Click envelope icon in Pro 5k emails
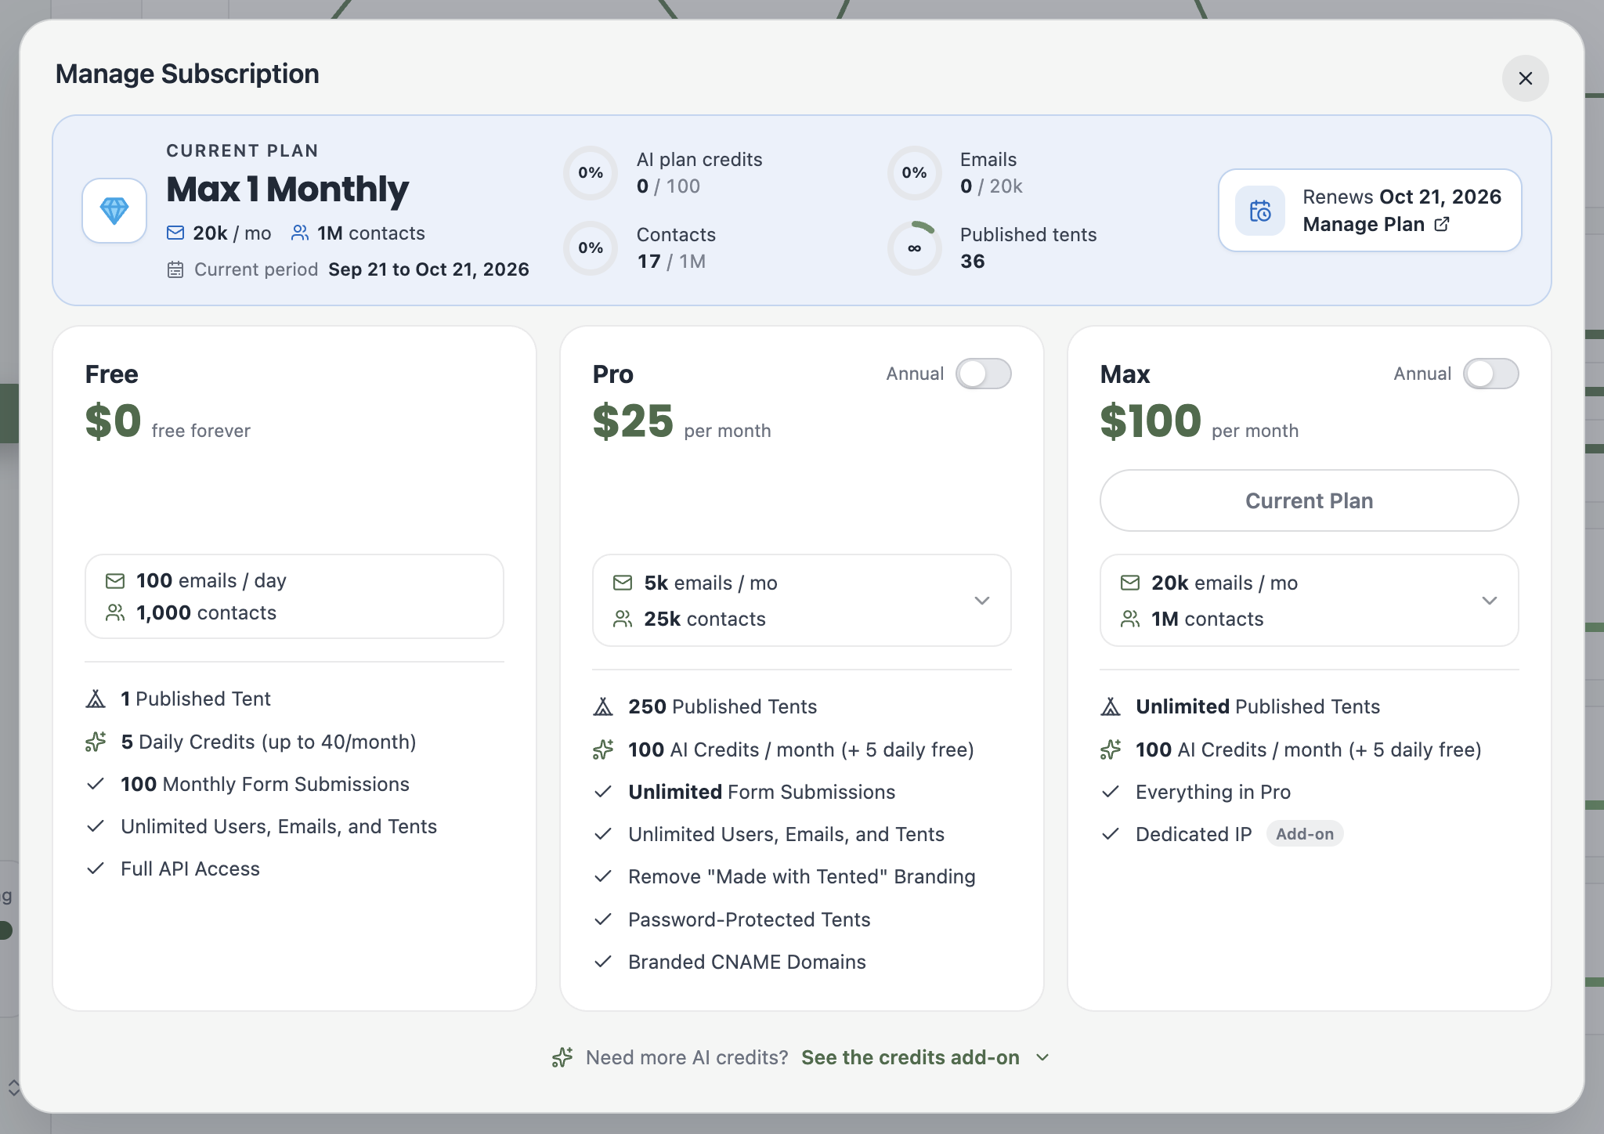This screenshot has height=1134, width=1604. 623,583
